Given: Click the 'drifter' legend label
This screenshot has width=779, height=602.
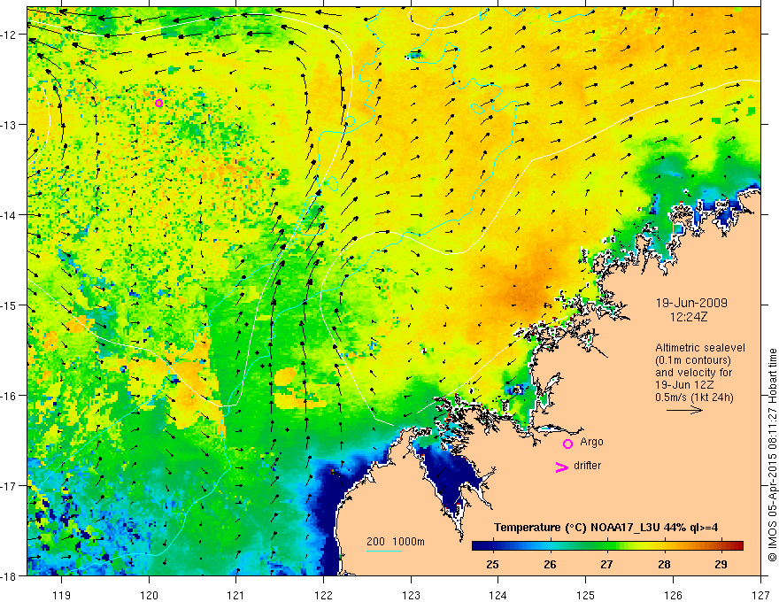Looking at the screenshot, I should coord(587,466).
